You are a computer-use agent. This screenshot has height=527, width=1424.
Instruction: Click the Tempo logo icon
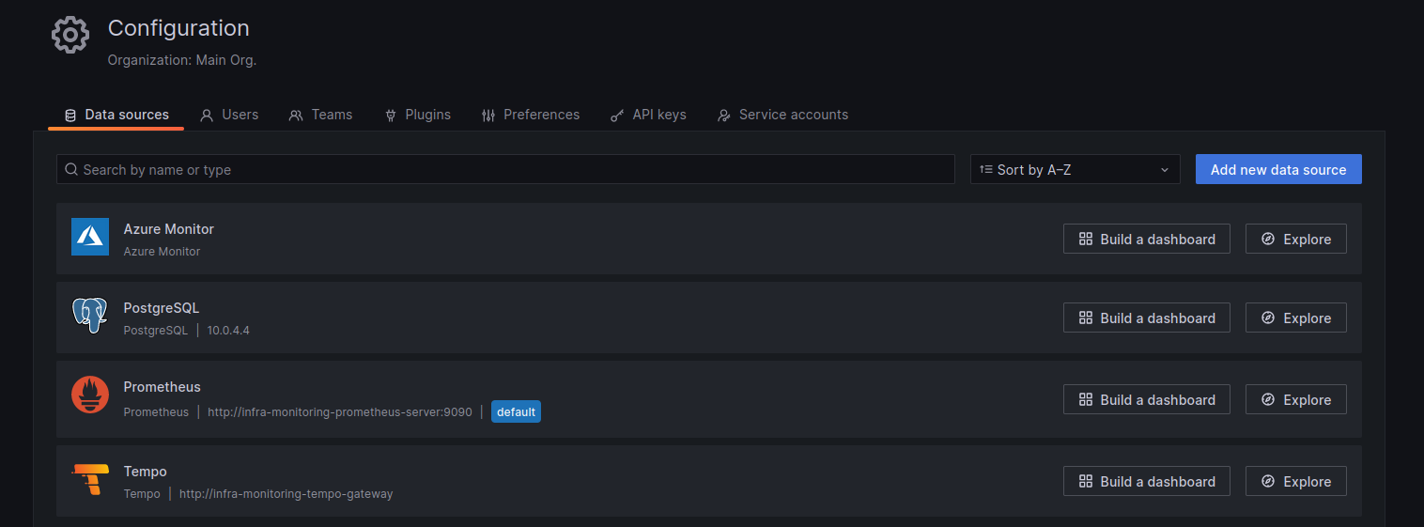90,479
